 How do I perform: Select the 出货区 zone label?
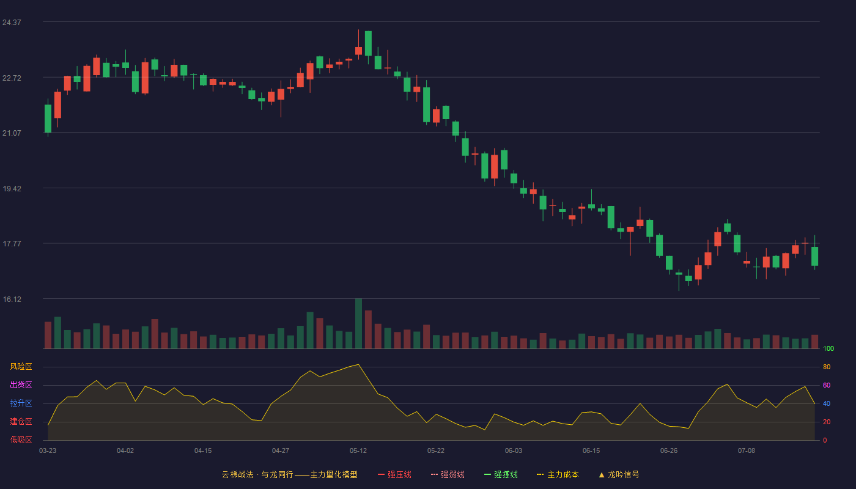21,385
